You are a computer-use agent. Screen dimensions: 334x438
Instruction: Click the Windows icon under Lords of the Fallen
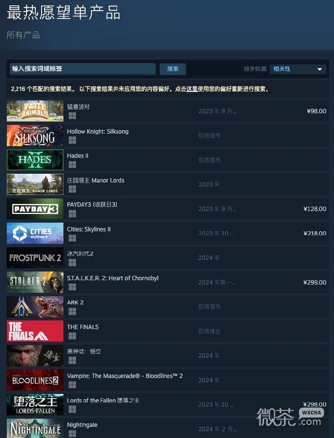pyautogui.click(x=73, y=409)
